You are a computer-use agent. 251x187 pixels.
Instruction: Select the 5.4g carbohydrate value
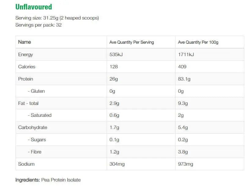pyautogui.click(x=183, y=128)
